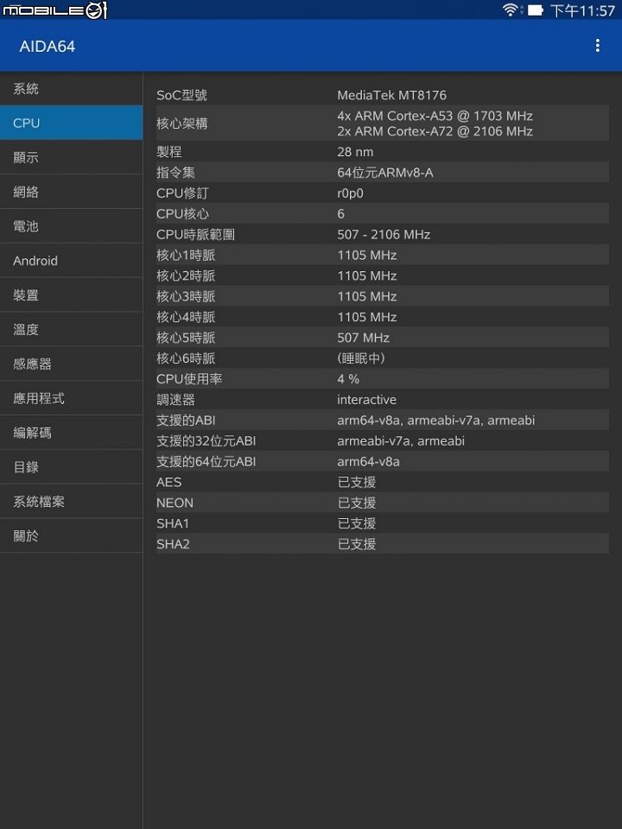622x829 pixels.
Task: Select the 支援的32位元ABI row label
Action: click(206, 440)
